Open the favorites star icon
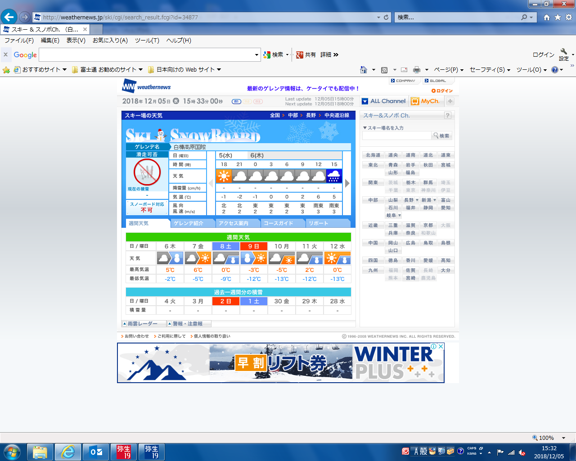The height and width of the screenshot is (461, 576). click(558, 17)
